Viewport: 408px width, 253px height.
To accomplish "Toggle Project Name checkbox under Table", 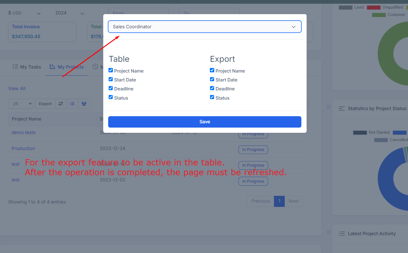I will click(x=111, y=70).
